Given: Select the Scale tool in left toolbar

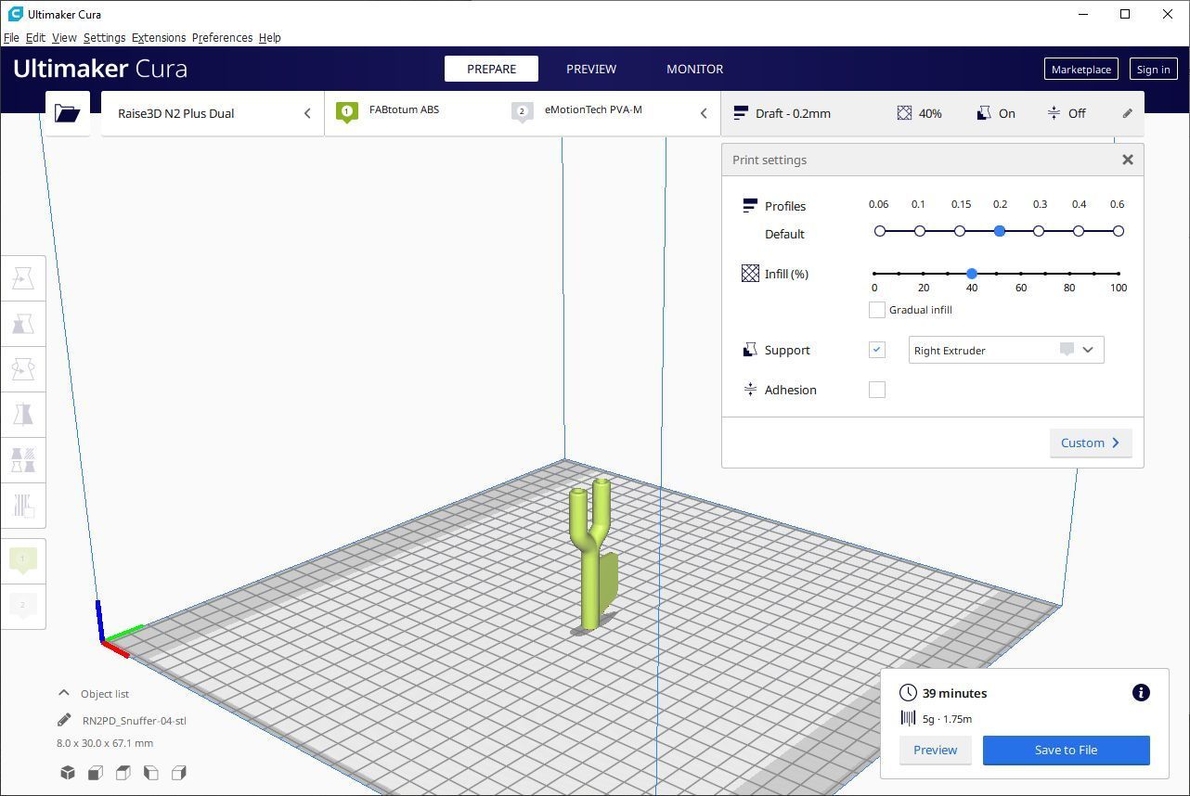Looking at the screenshot, I should point(23,324).
